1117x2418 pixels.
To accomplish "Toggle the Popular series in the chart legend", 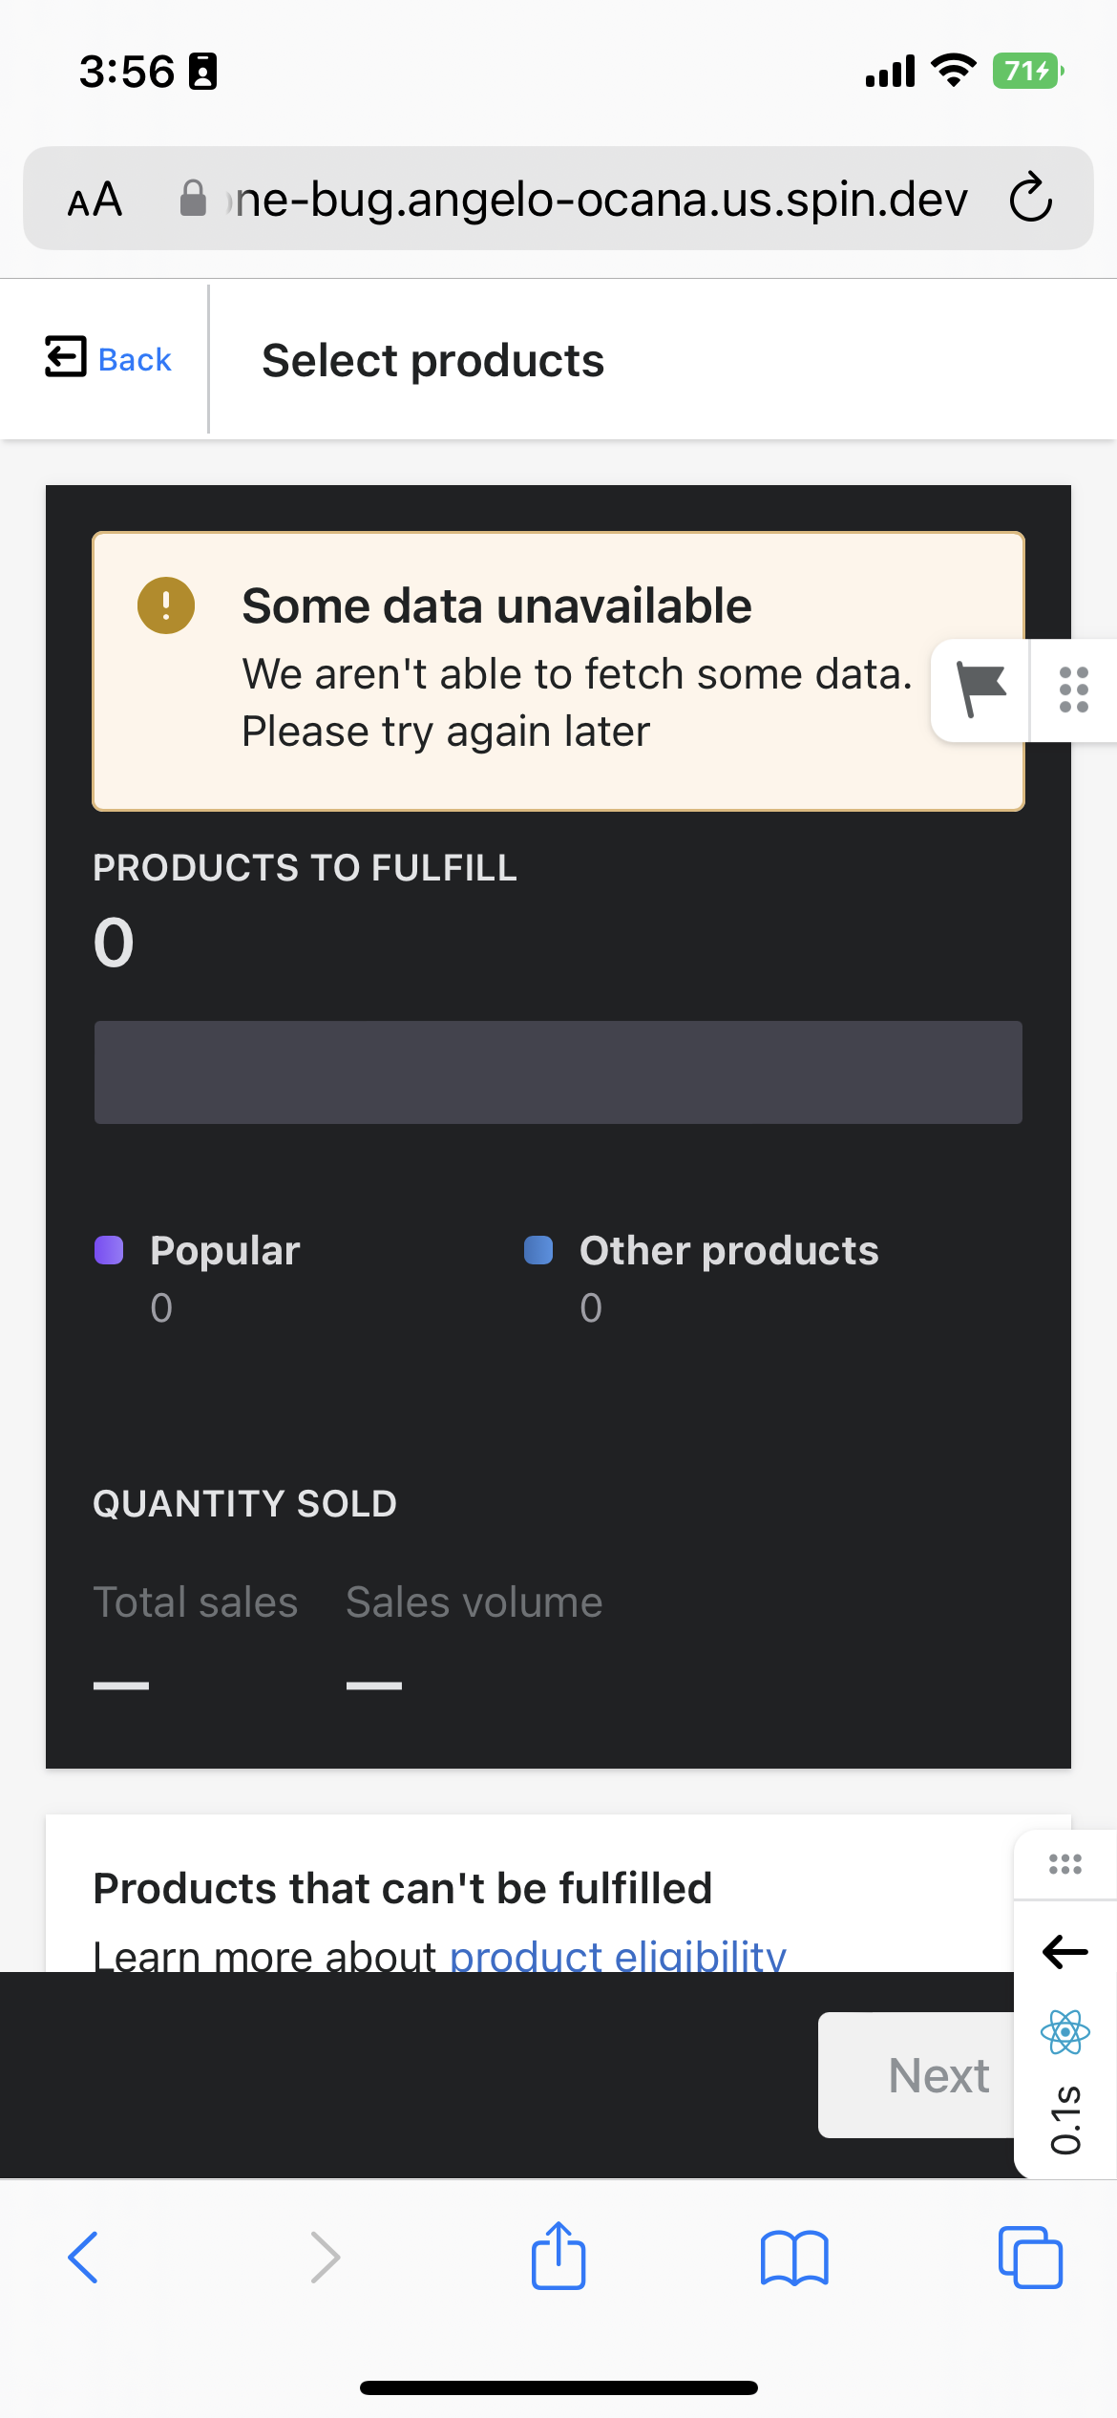I will [224, 1249].
